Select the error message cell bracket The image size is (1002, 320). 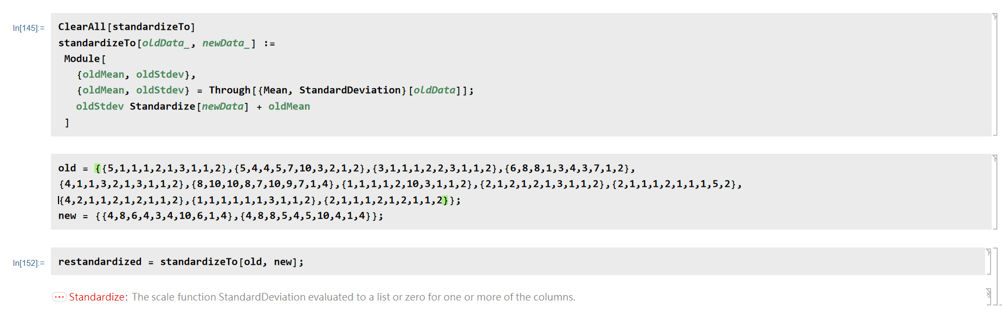[989, 297]
